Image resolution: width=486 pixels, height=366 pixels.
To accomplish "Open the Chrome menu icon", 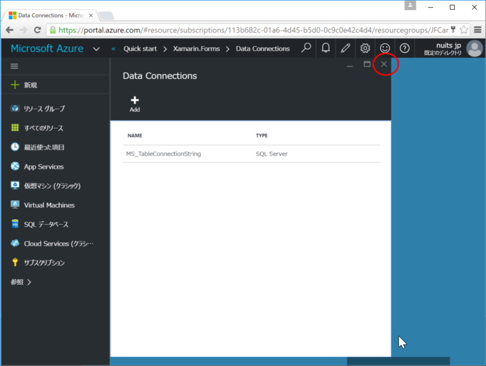I will [477, 30].
